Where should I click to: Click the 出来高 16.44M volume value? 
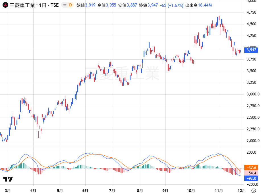pos(198,5)
